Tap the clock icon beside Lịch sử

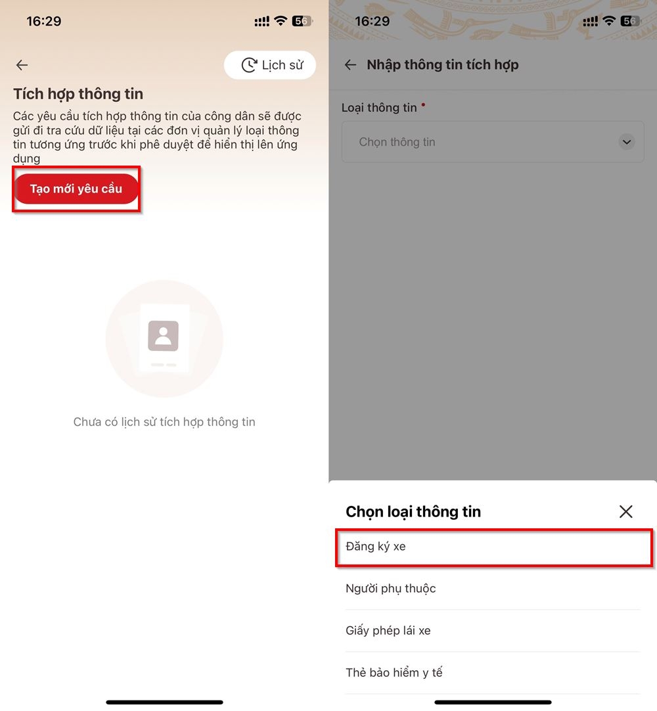[x=249, y=65]
